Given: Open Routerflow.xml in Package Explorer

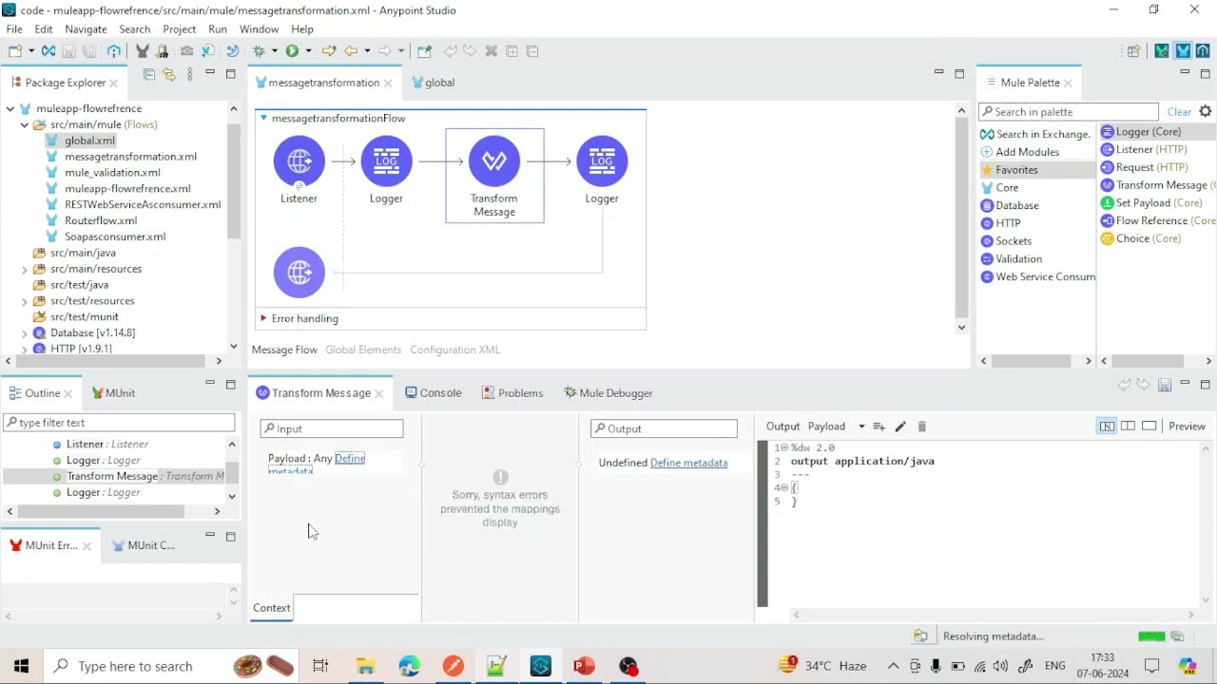Looking at the screenshot, I should tap(101, 220).
